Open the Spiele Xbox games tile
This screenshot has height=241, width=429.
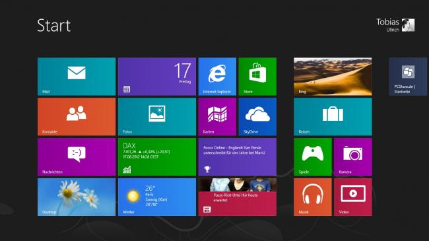[x=312, y=157]
